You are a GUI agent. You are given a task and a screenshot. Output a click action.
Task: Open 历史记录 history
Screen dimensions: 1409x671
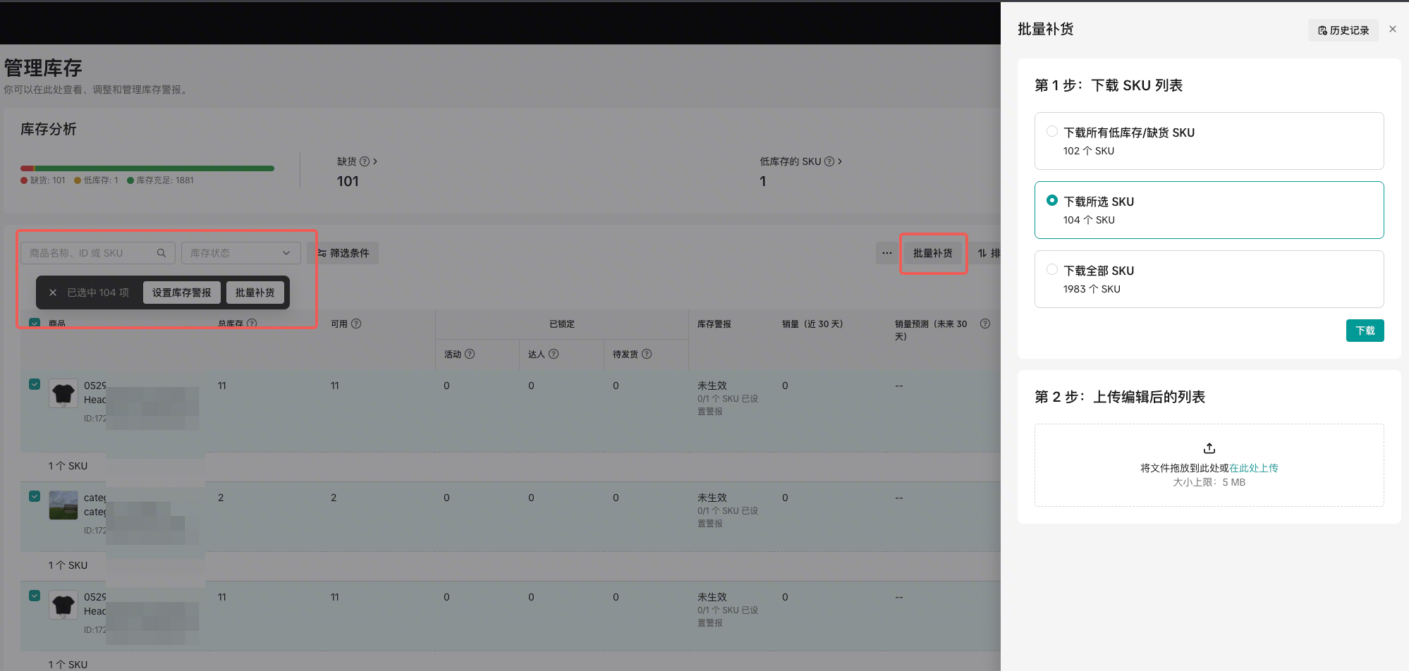1343,30
